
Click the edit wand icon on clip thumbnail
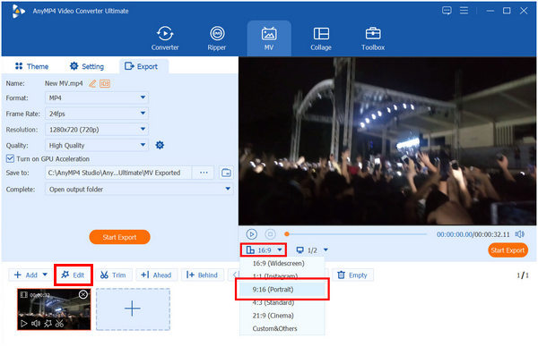[x=48, y=324]
